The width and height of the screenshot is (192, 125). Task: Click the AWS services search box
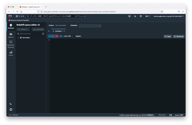(56, 16)
